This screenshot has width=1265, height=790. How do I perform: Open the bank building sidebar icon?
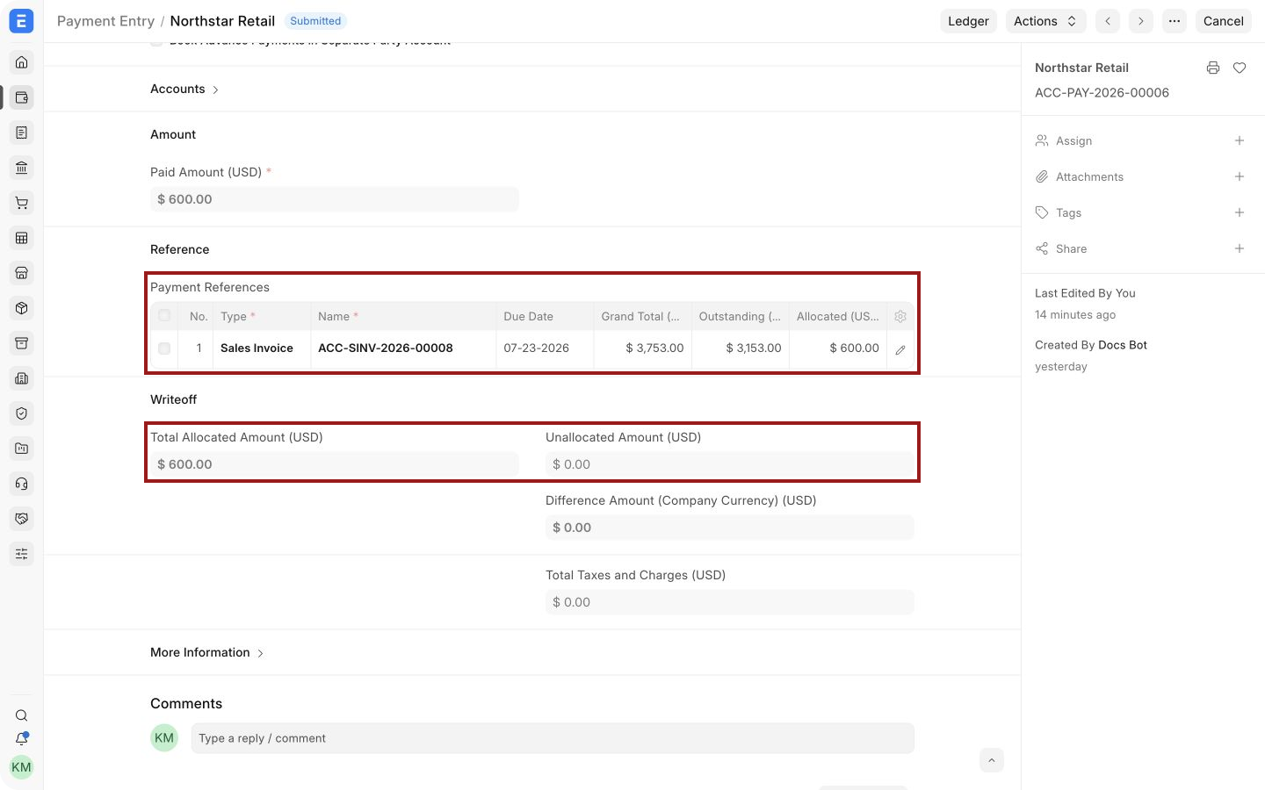(22, 168)
